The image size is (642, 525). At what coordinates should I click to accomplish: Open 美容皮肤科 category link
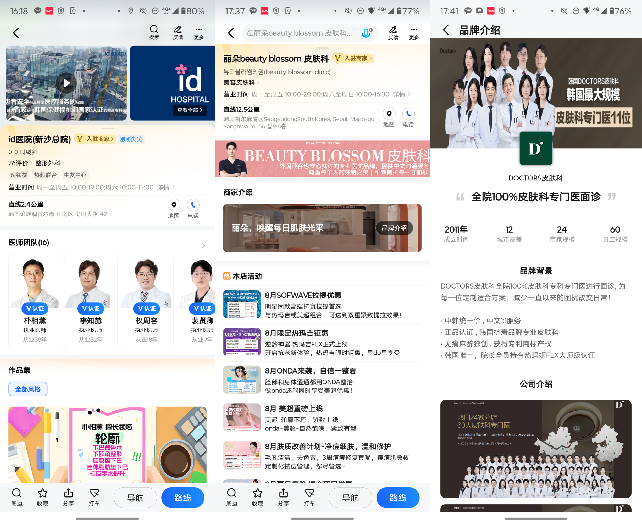tap(241, 82)
